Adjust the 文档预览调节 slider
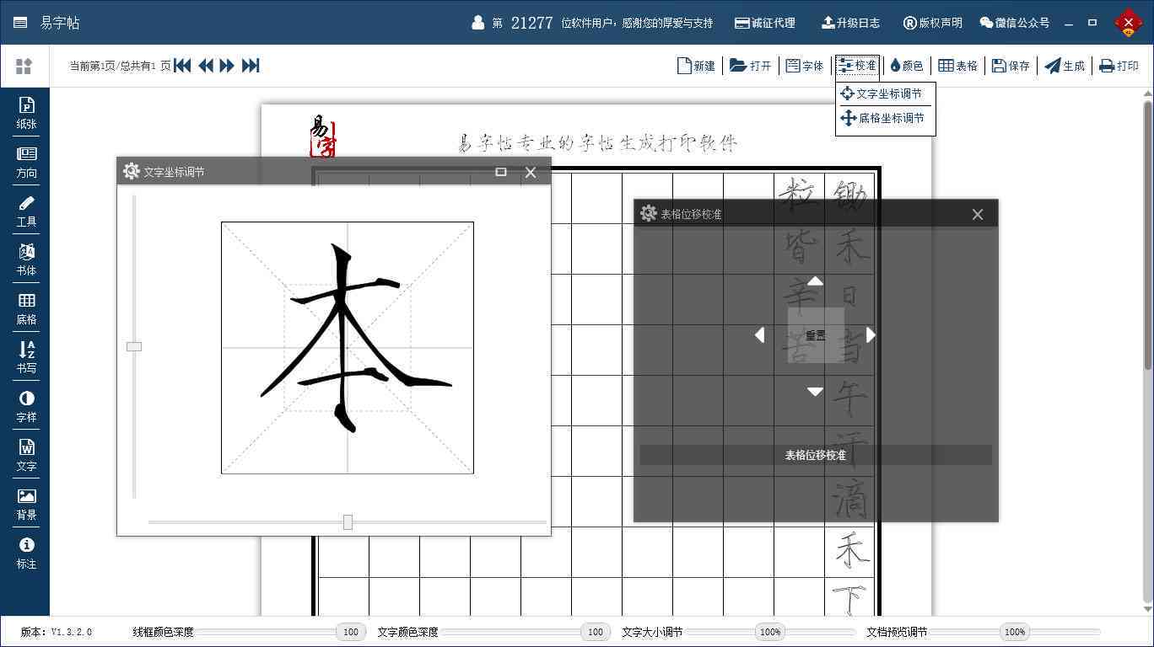 1015,632
